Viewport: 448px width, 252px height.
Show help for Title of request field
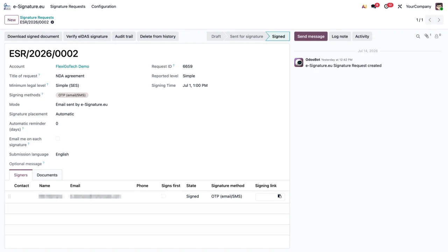(39, 75)
